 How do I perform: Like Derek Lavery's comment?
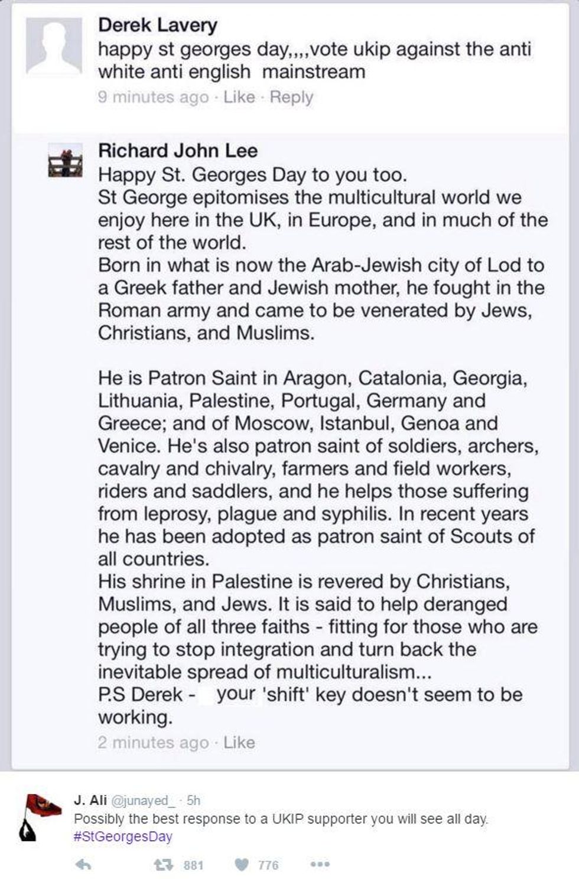point(239,97)
